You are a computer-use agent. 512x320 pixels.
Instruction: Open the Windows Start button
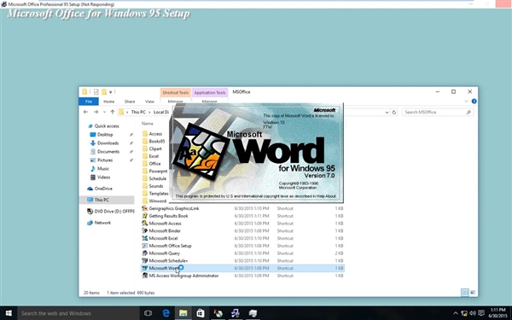pos(9,313)
